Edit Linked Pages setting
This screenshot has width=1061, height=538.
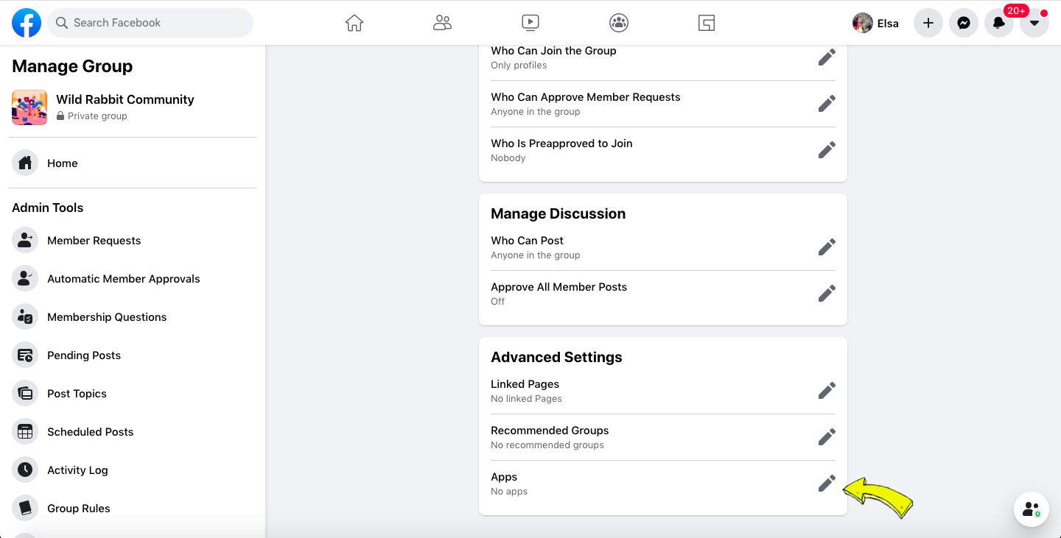point(827,391)
